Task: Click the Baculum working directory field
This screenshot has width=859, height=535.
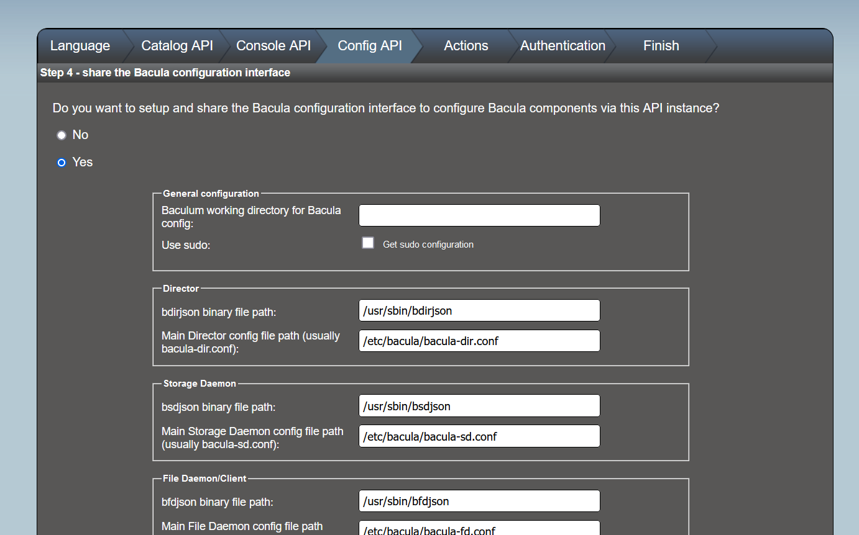Action: click(479, 215)
